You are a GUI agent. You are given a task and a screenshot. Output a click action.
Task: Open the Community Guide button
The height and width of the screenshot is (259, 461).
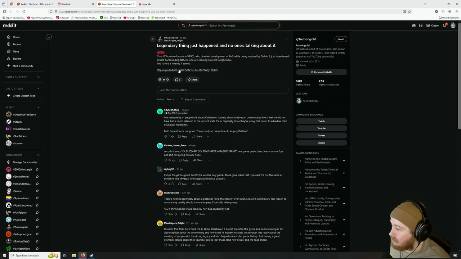pos(321,72)
